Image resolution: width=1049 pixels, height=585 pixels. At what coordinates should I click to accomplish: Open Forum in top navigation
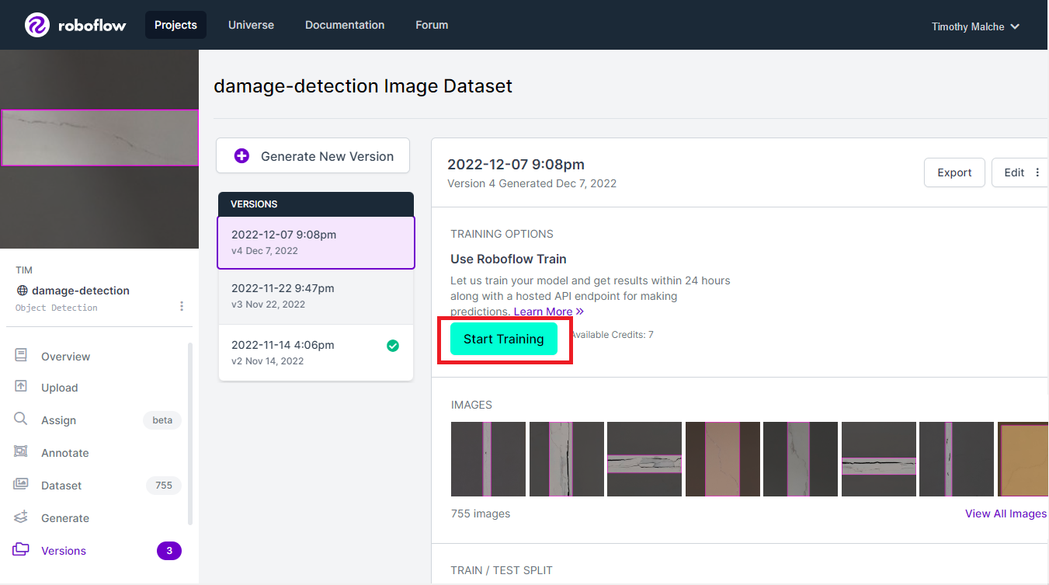(x=432, y=25)
